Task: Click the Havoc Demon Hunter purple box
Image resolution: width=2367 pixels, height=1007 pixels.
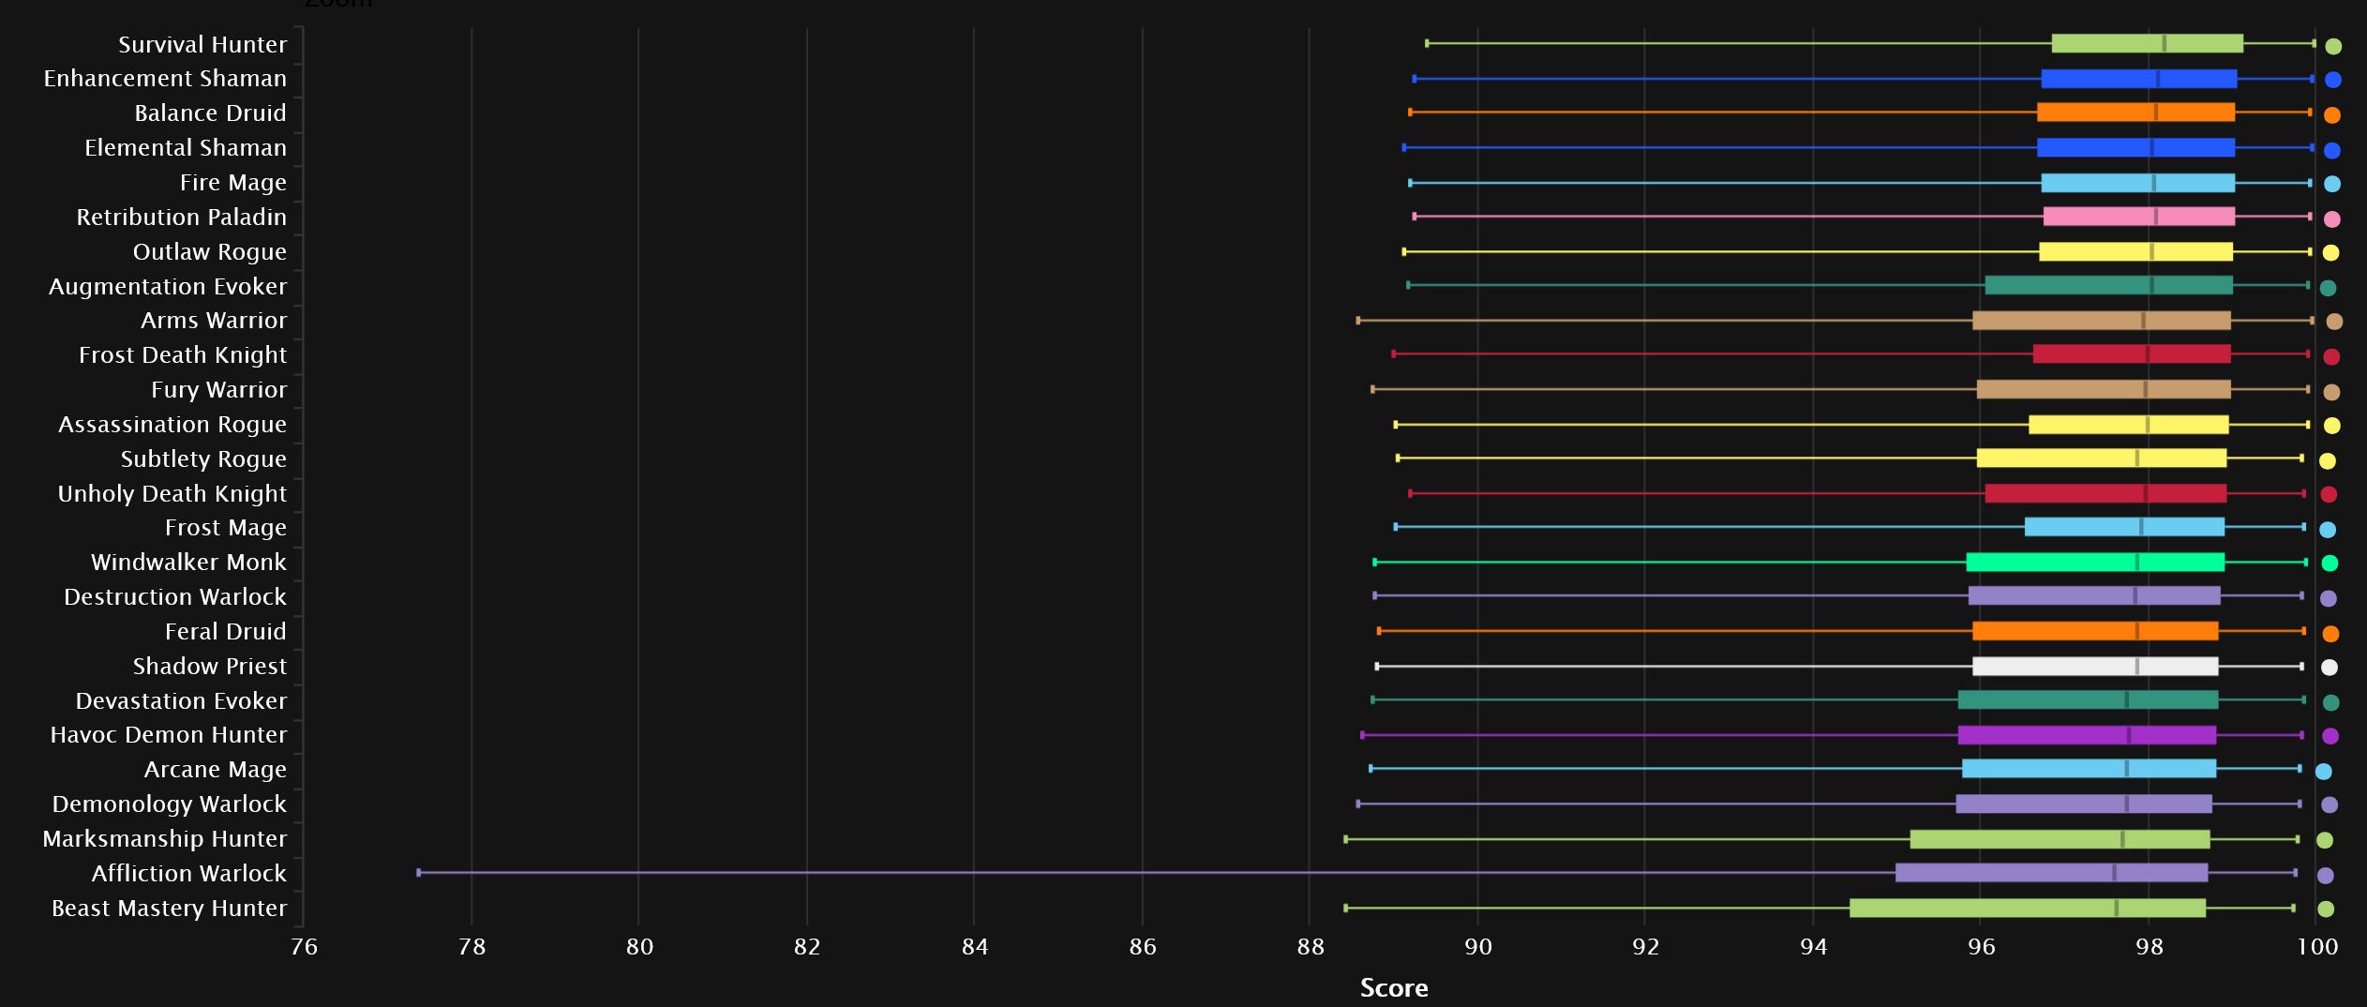Action: (2087, 735)
